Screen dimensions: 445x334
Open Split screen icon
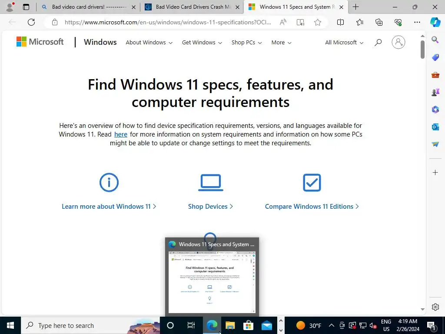click(340, 22)
